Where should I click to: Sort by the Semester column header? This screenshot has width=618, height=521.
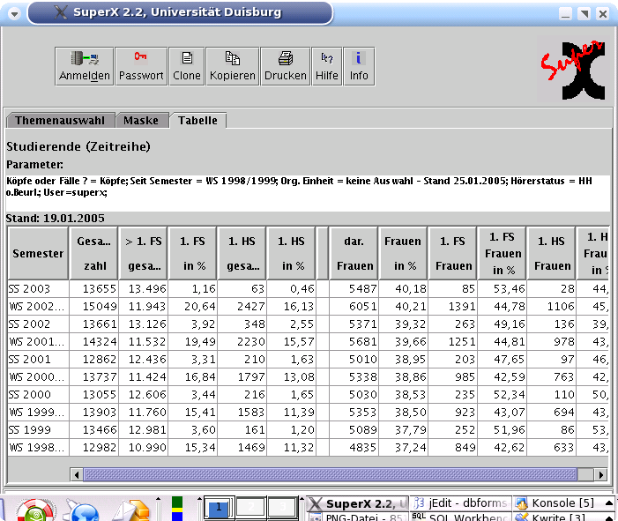[x=37, y=253]
